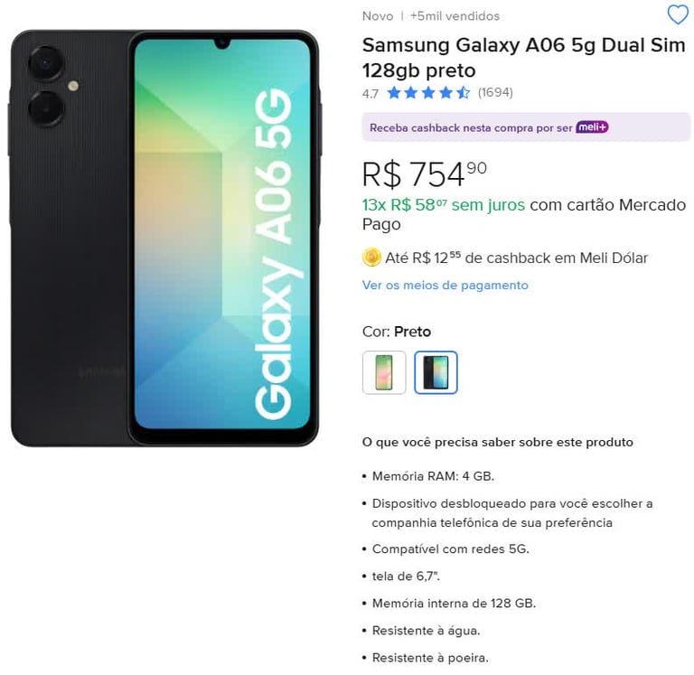694x675 pixels.
Task: Click the R$ 754,90 price
Action: (x=425, y=174)
